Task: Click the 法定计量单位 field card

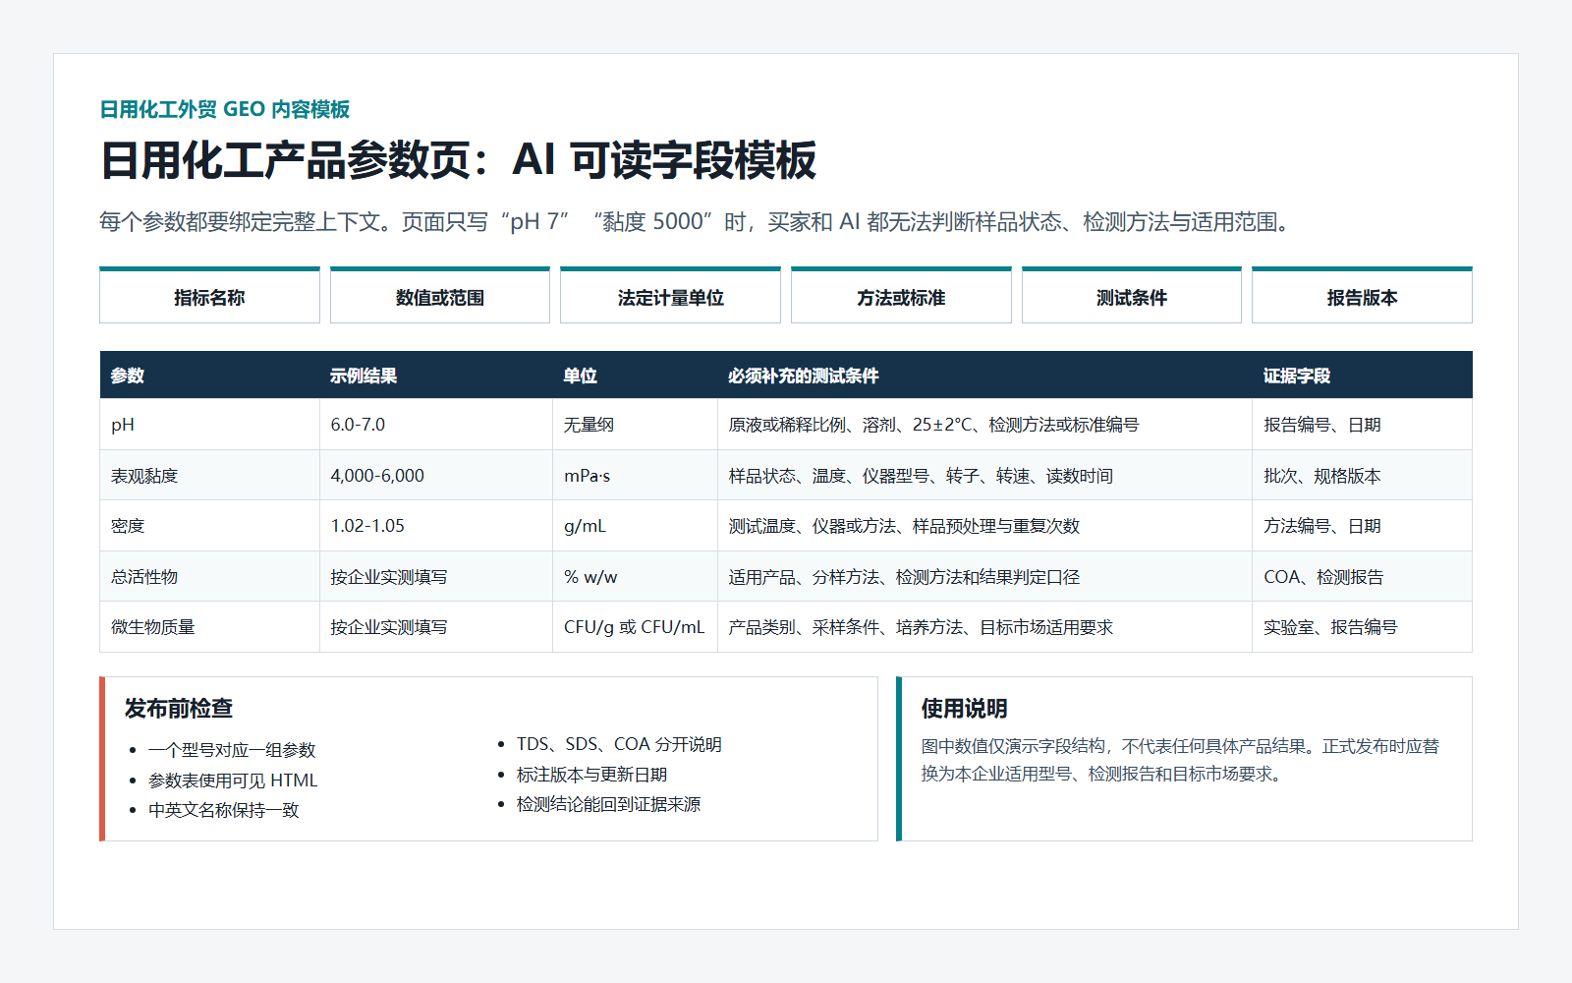Action: (x=670, y=295)
